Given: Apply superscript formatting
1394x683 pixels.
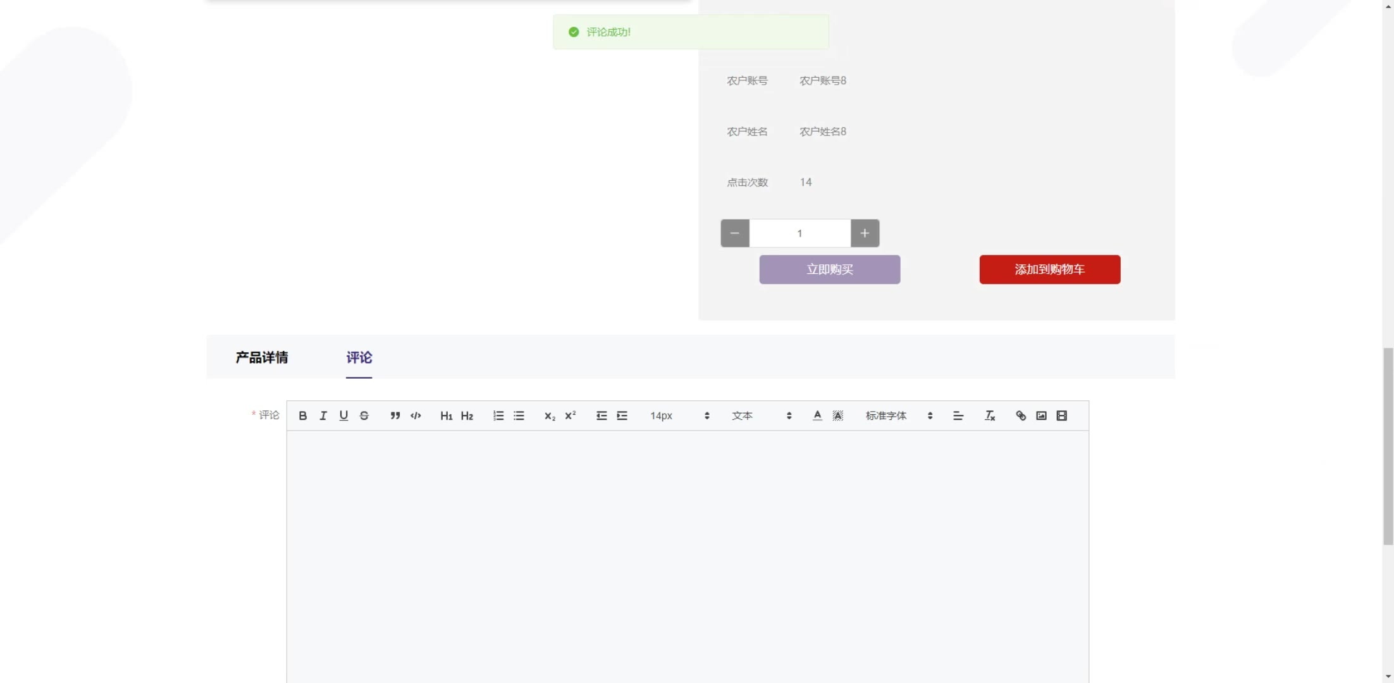Looking at the screenshot, I should click(571, 415).
